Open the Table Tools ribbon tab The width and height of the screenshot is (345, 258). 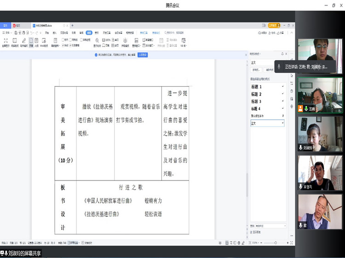144,33
